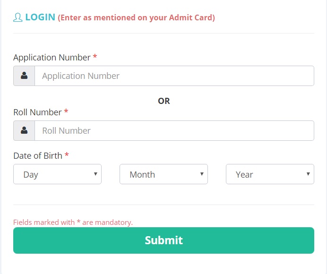Open the Day dropdown

(x=57, y=174)
